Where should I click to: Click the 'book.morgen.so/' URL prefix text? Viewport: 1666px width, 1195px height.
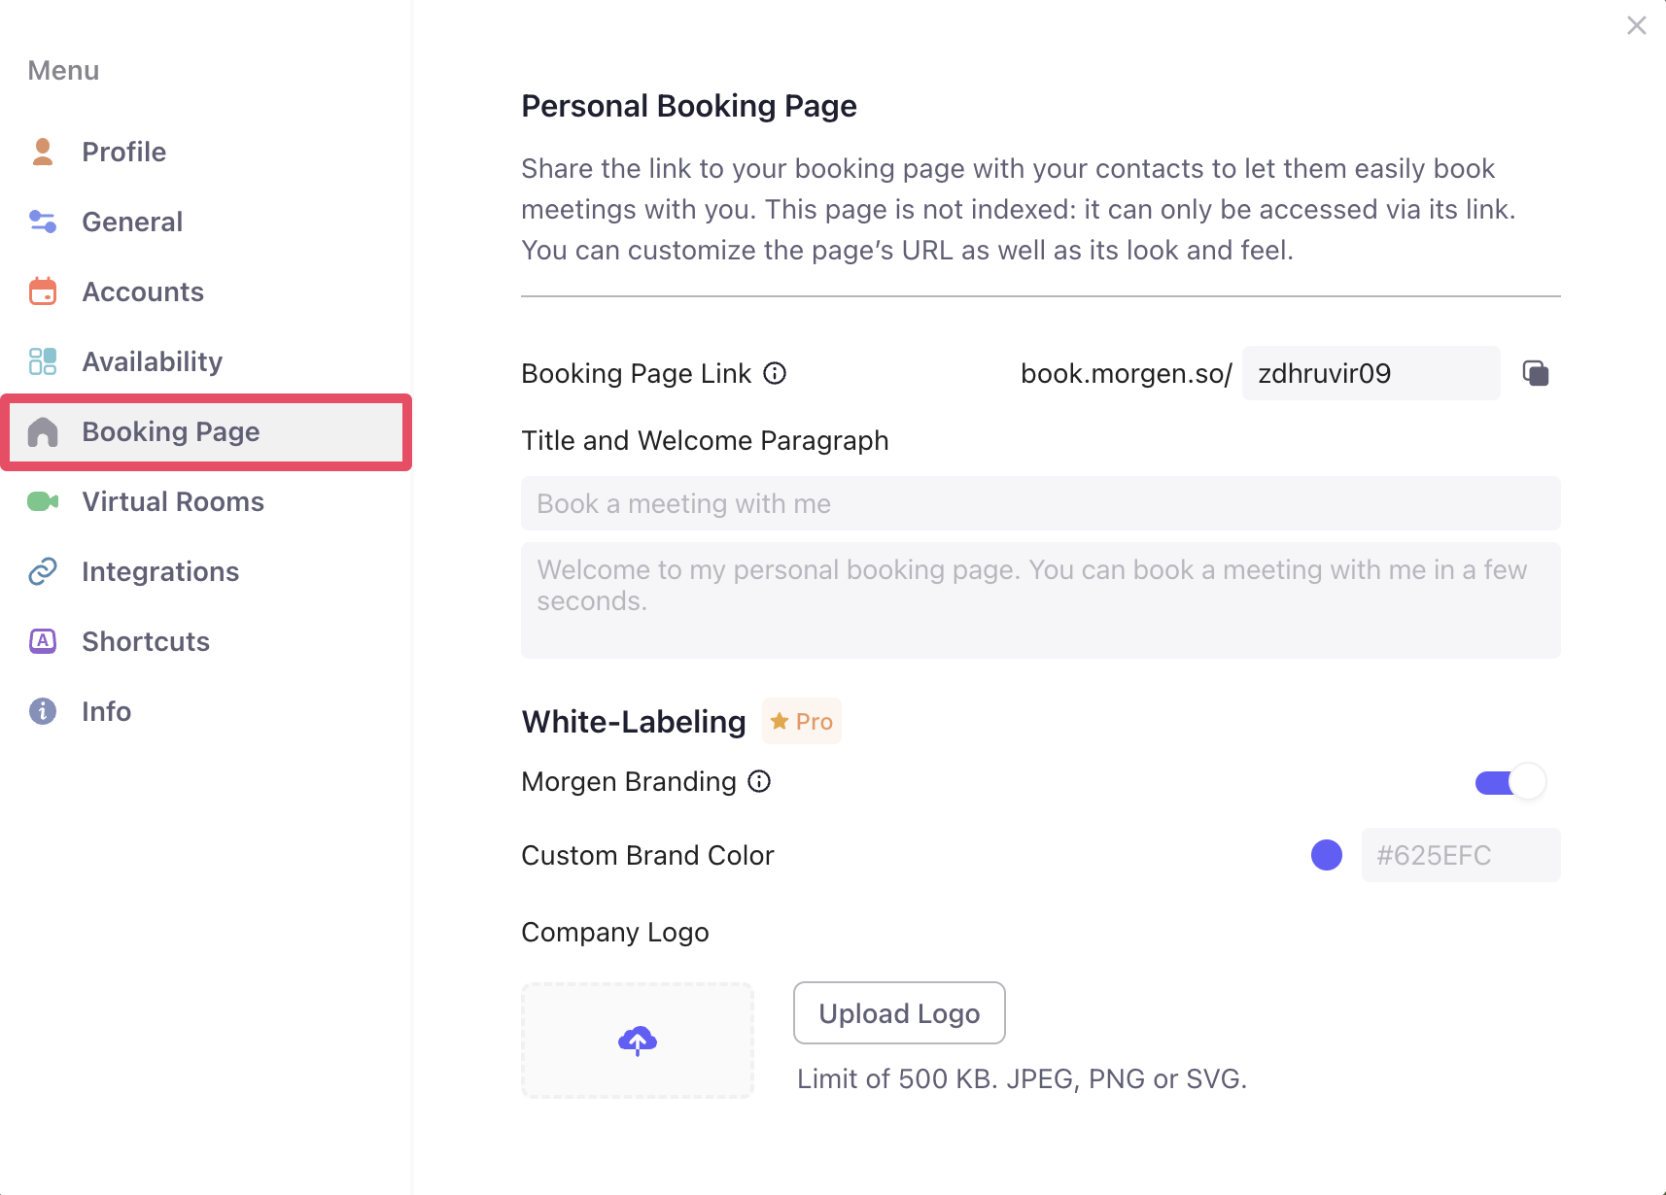click(x=1127, y=373)
